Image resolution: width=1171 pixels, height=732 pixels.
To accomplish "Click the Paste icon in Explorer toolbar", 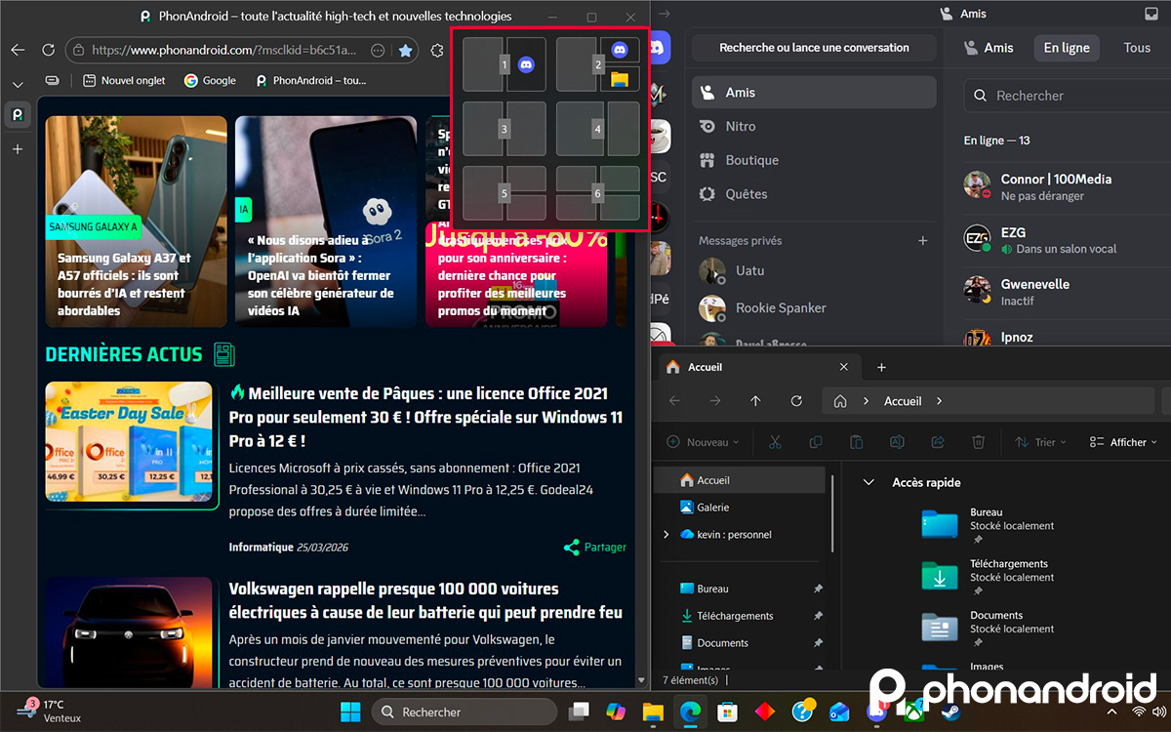I will [x=857, y=442].
